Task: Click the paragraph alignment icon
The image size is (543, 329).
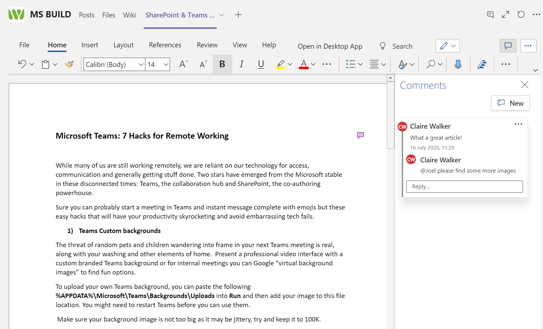Action: (374, 64)
